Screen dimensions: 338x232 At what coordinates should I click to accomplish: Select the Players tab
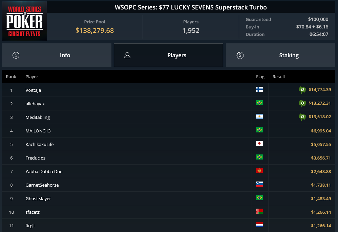(168, 55)
